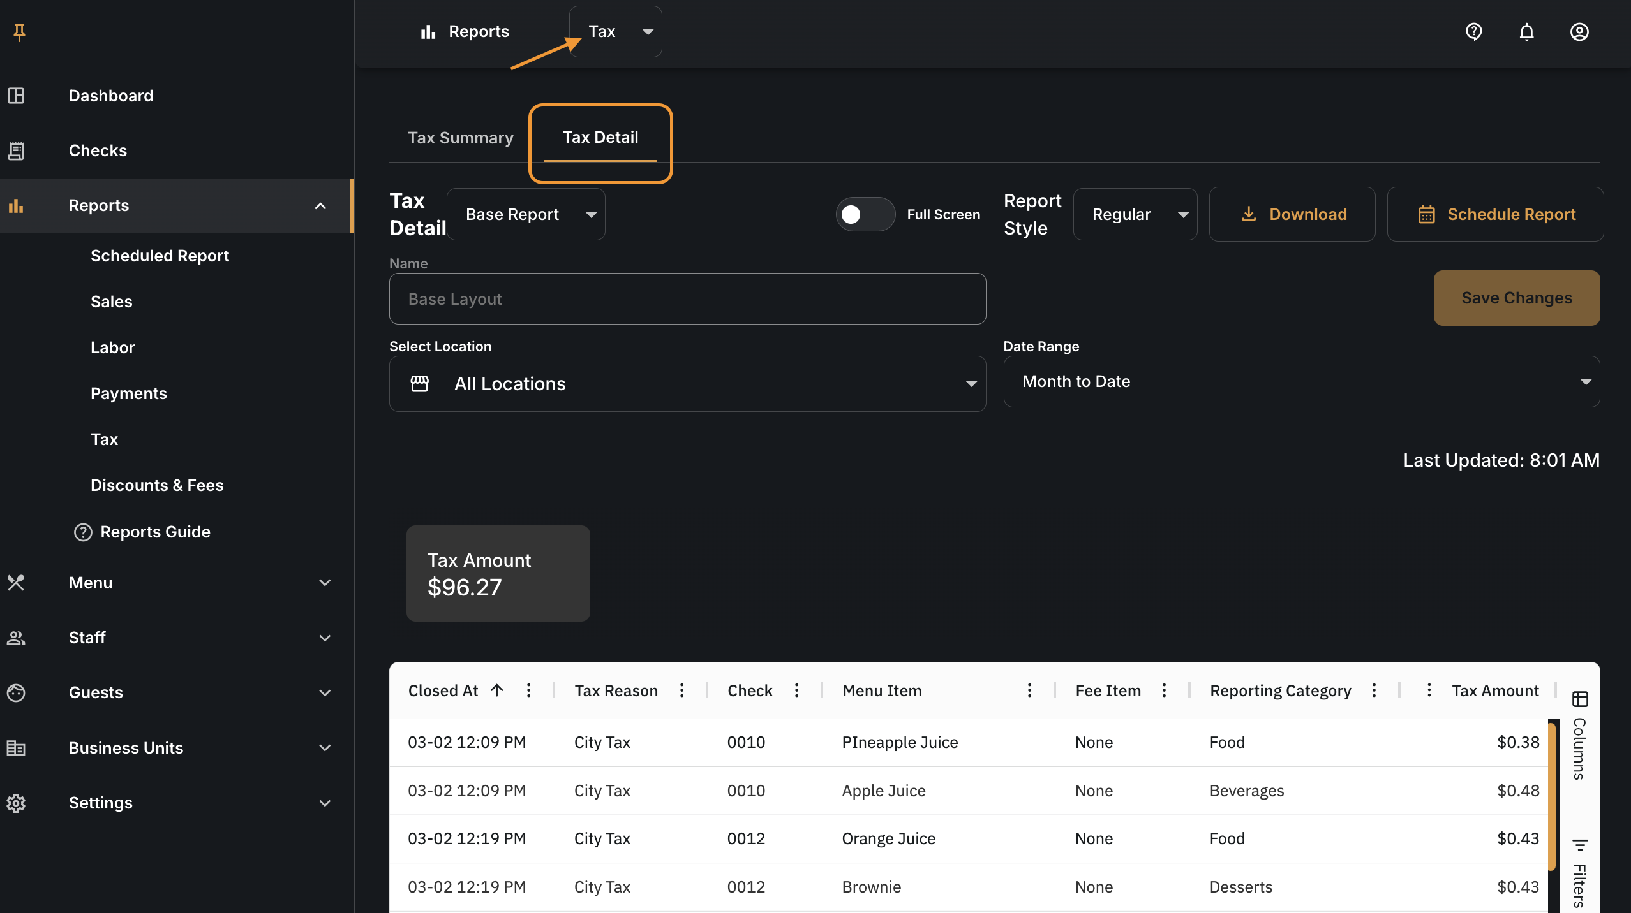Click the Checks receipt icon
The height and width of the screenshot is (913, 1631).
coord(16,150)
